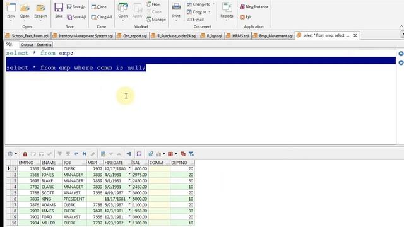The width and height of the screenshot is (404, 227).
Task: Click the binoculars find icon in the grid toolbar
Action: tap(84, 154)
